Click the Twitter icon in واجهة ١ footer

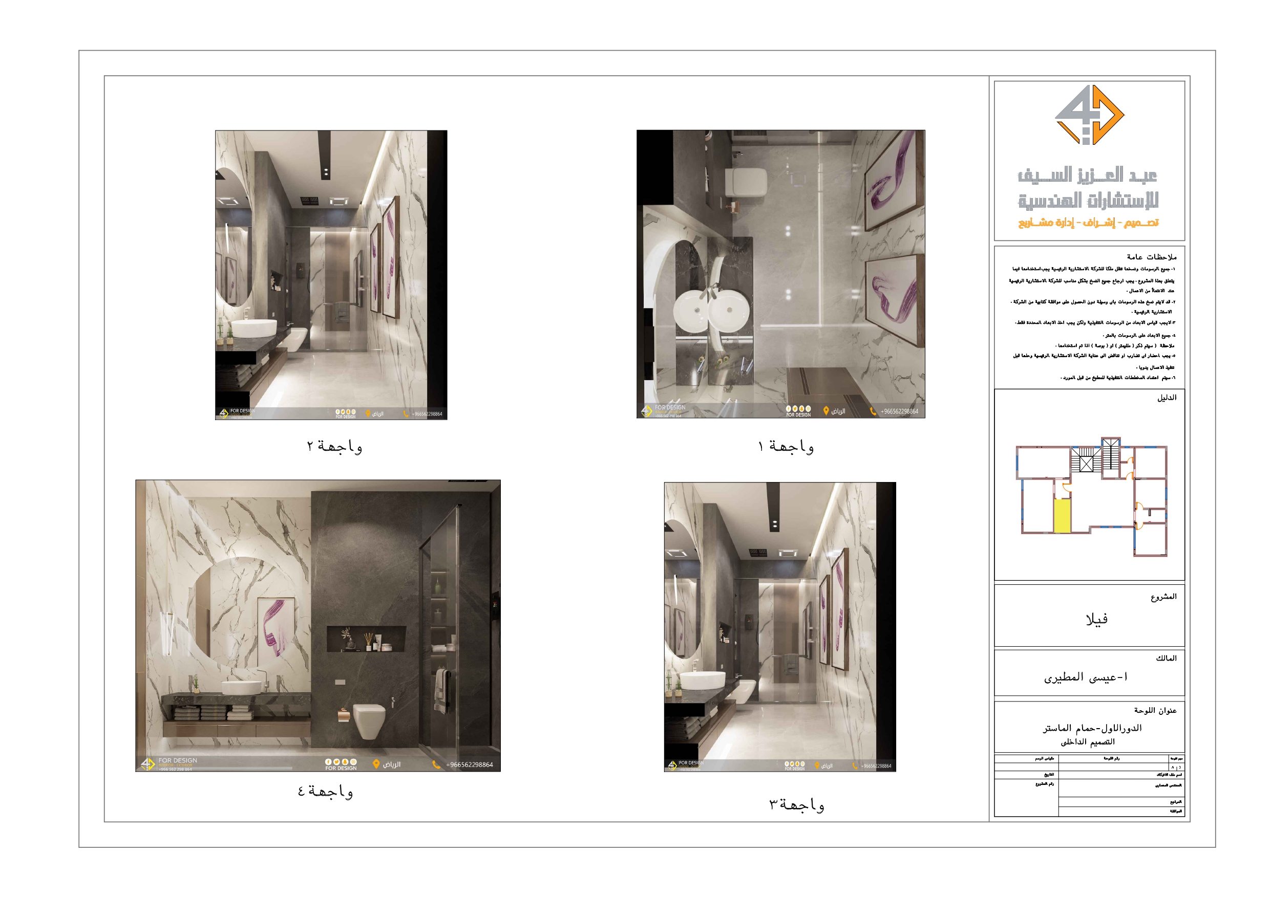tap(795, 409)
